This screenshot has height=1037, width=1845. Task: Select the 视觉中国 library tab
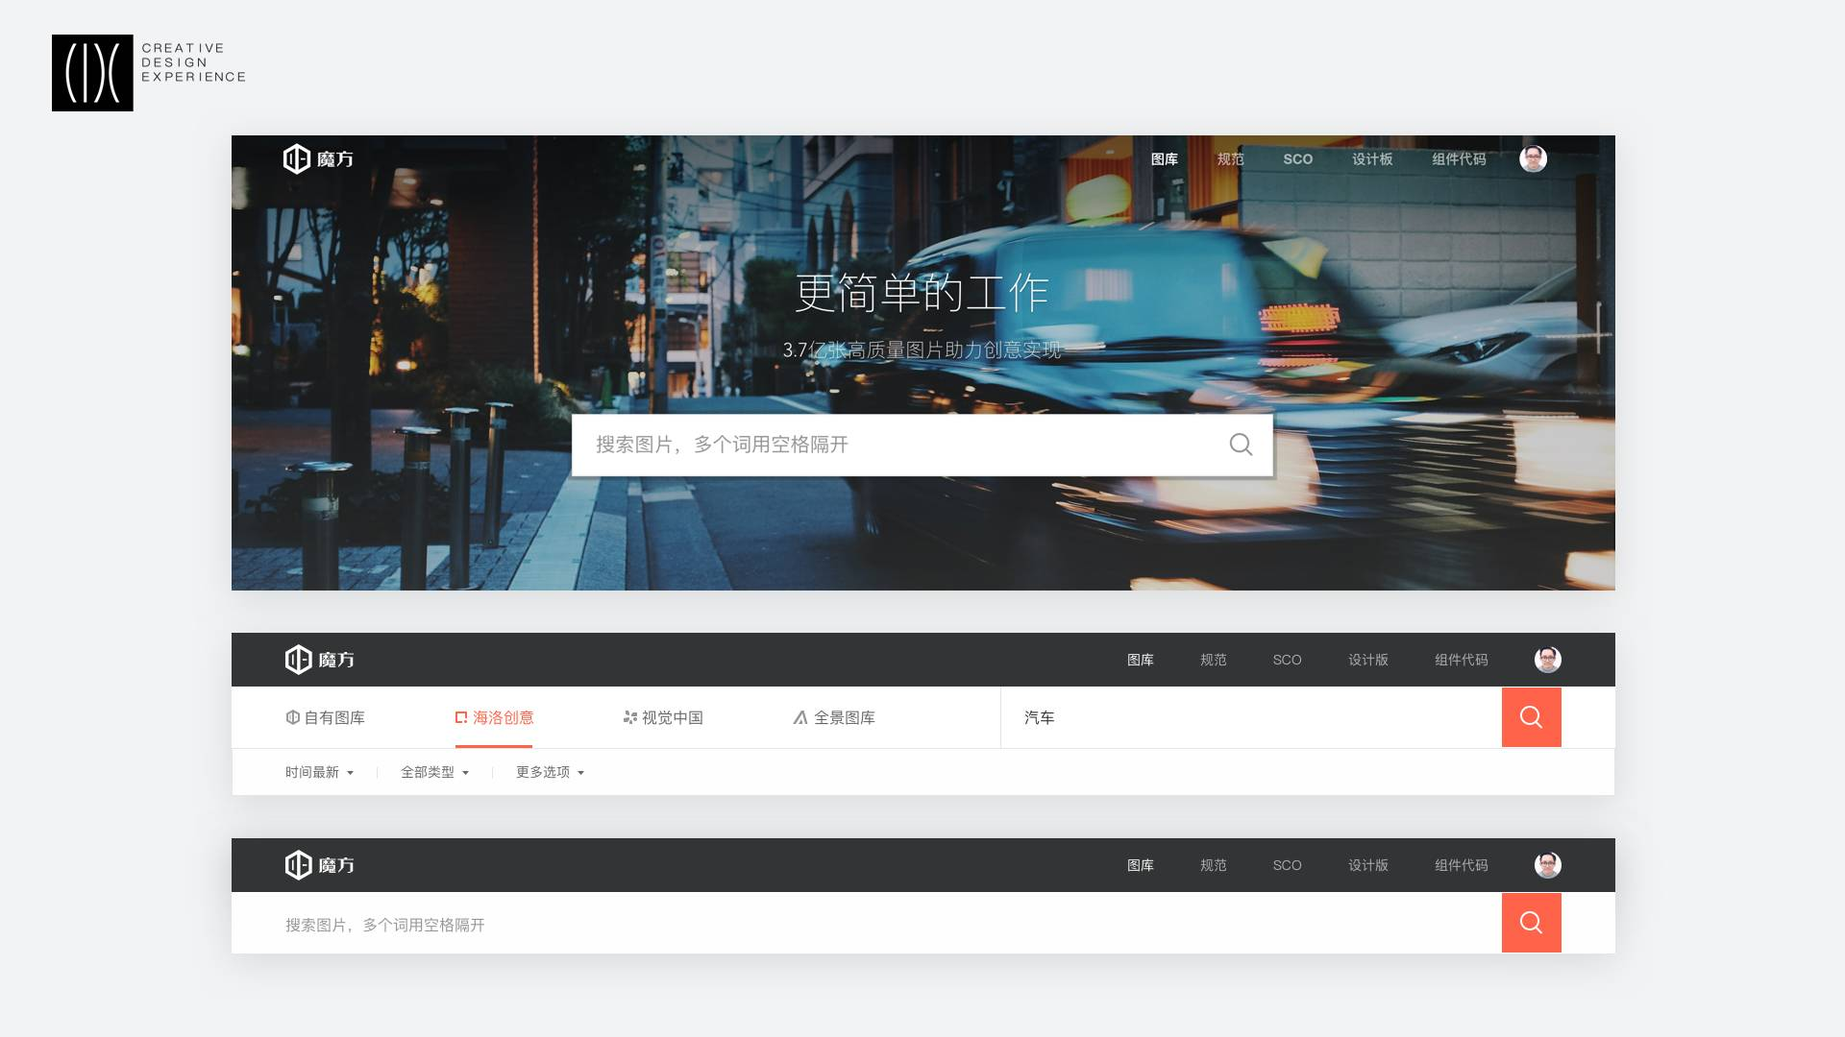663,717
